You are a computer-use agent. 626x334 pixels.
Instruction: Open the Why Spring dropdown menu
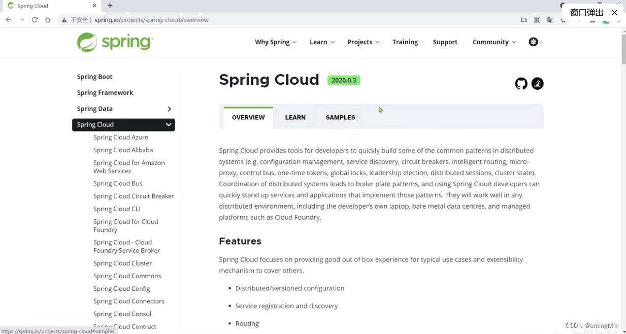pyautogui.click(x=276, y=42)
